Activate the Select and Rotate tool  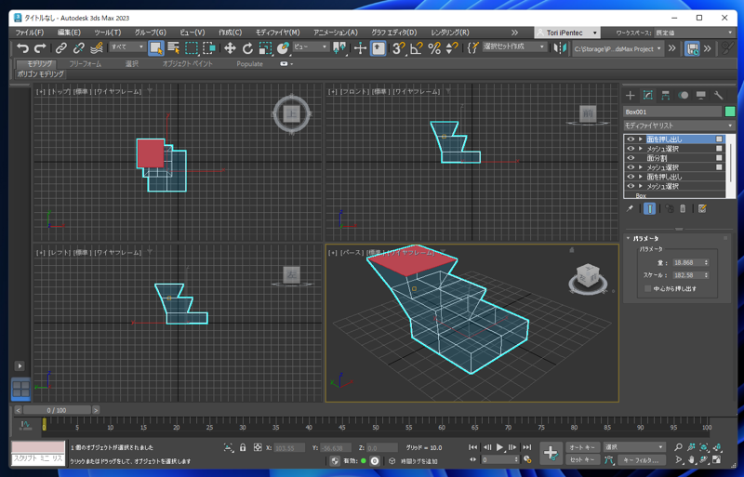[247, 48]
